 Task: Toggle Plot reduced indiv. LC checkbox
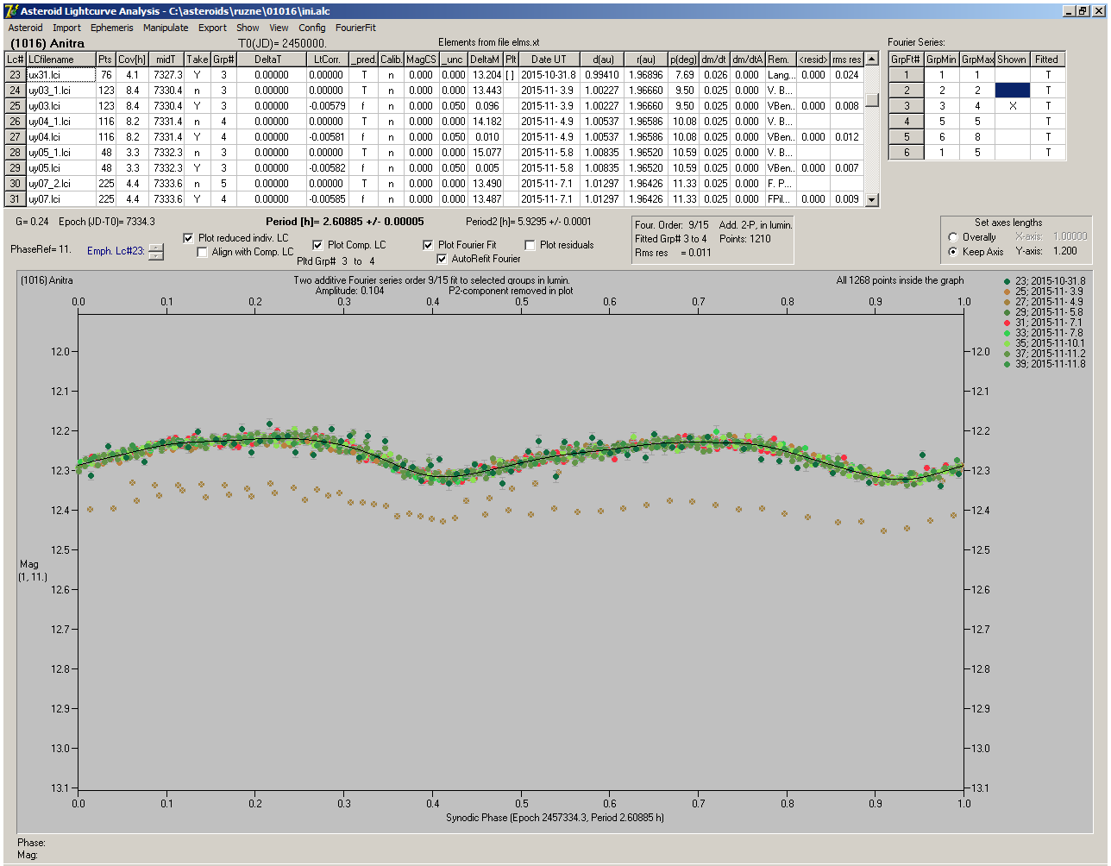[x=189, y=238]
